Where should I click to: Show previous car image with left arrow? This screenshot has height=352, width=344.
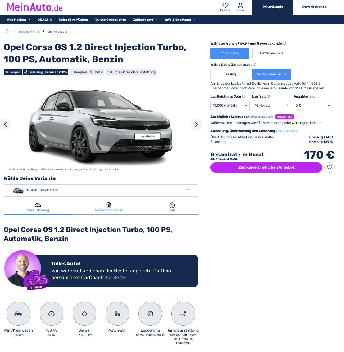[x=5, y=124]
